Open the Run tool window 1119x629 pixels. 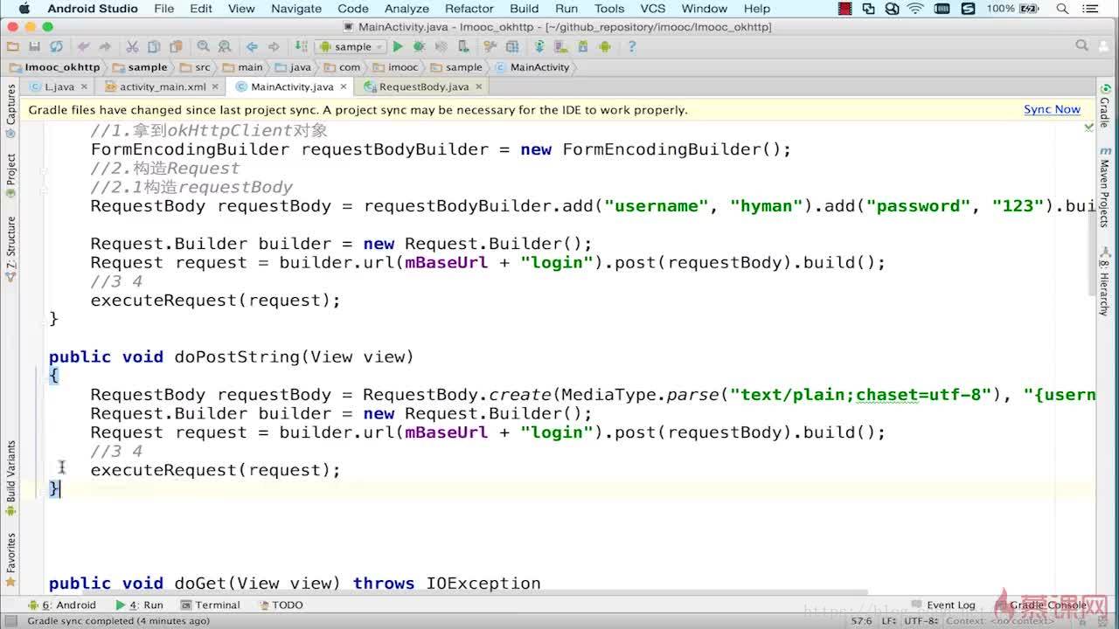pos(139,605)
